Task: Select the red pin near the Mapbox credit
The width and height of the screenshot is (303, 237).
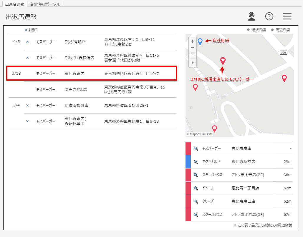Action: [214, 129]
